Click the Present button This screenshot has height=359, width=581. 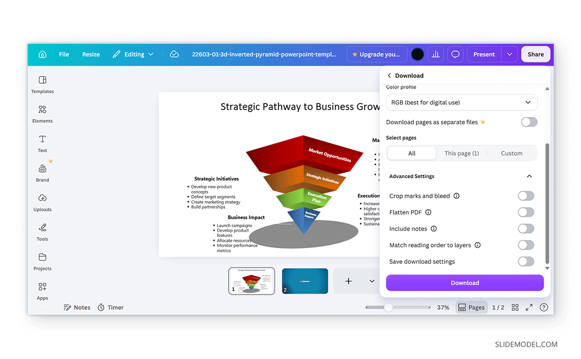[x=484, y=55]
